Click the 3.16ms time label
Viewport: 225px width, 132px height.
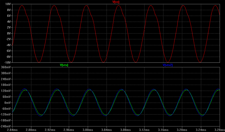point(163,130)
